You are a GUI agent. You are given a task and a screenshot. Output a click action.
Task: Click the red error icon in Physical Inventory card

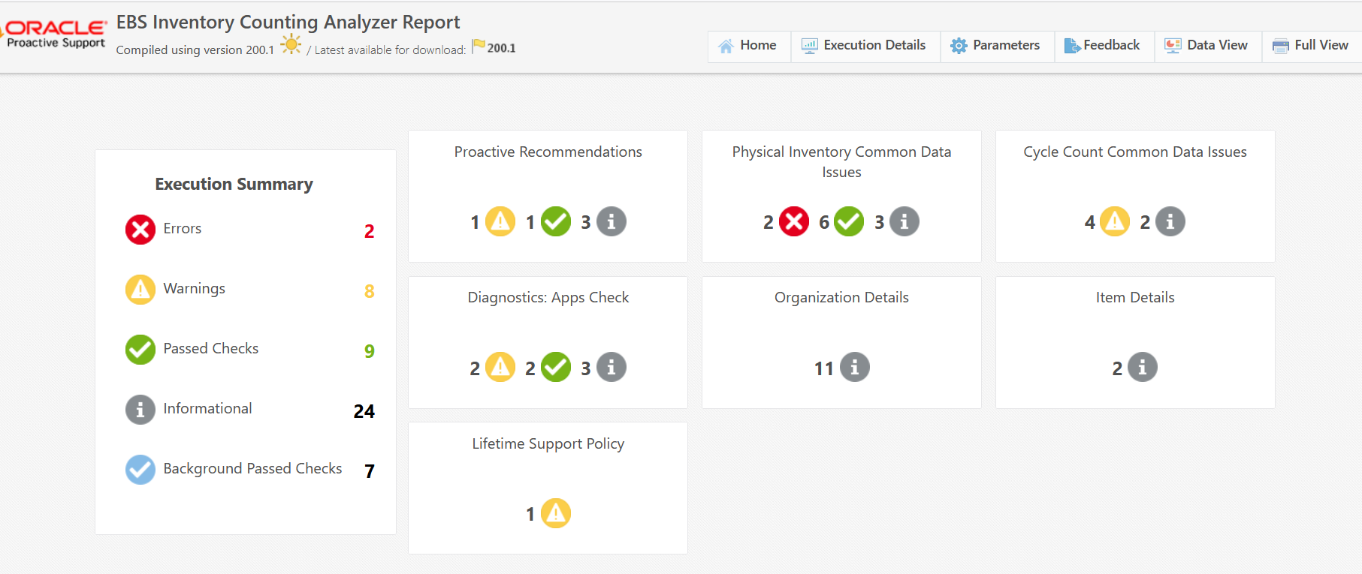(x=794, y=221)
